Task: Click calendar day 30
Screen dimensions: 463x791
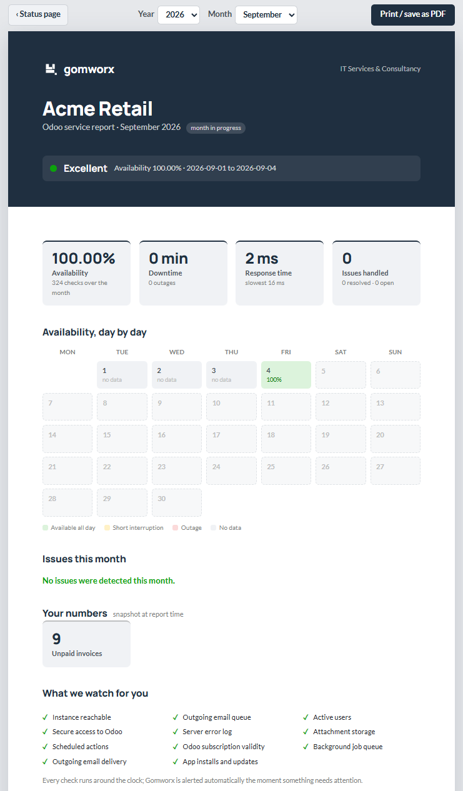Action: pyautogui.click(x=177, y=502)
